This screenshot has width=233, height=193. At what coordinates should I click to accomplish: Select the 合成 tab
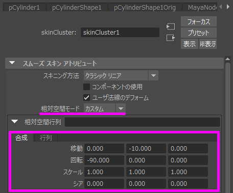click(x=21, y=137)
